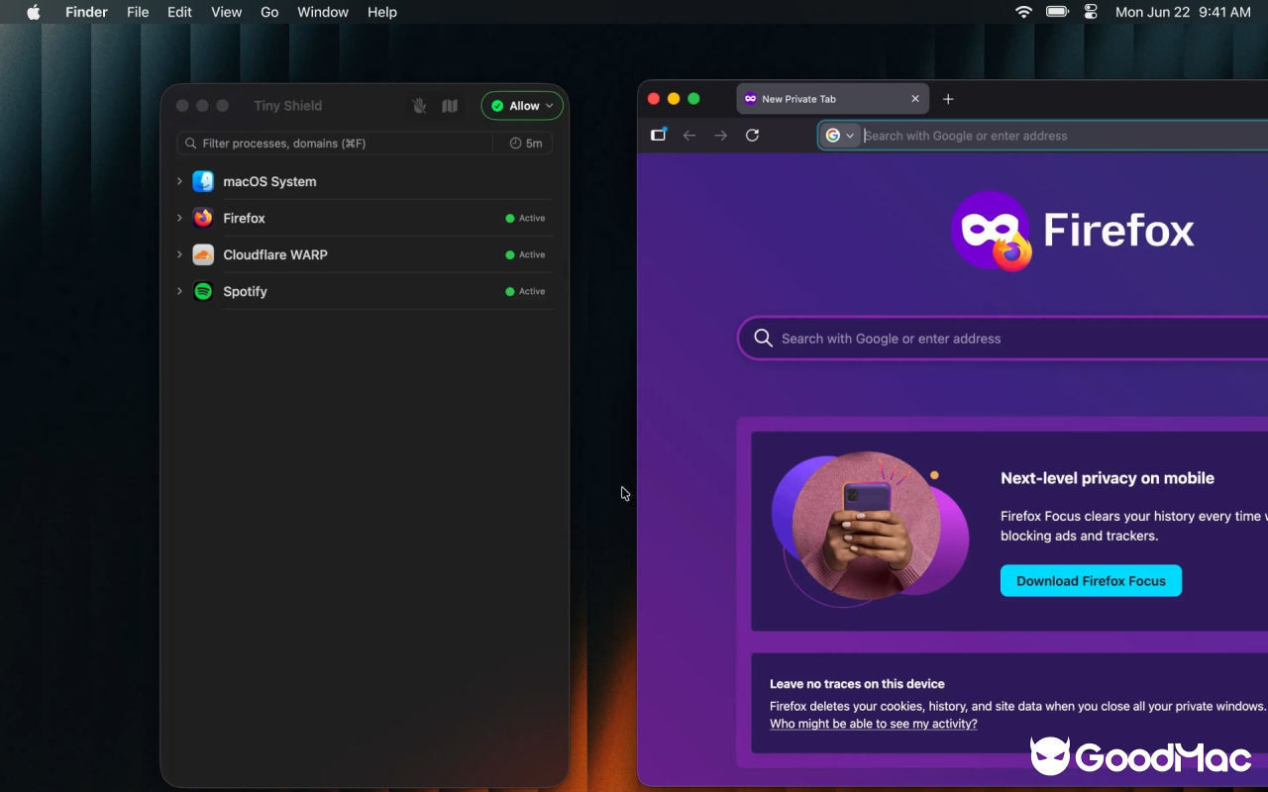The height and width of the screenshot is (792, 1268).
Task: Open the Go menu
Action: 269,12
